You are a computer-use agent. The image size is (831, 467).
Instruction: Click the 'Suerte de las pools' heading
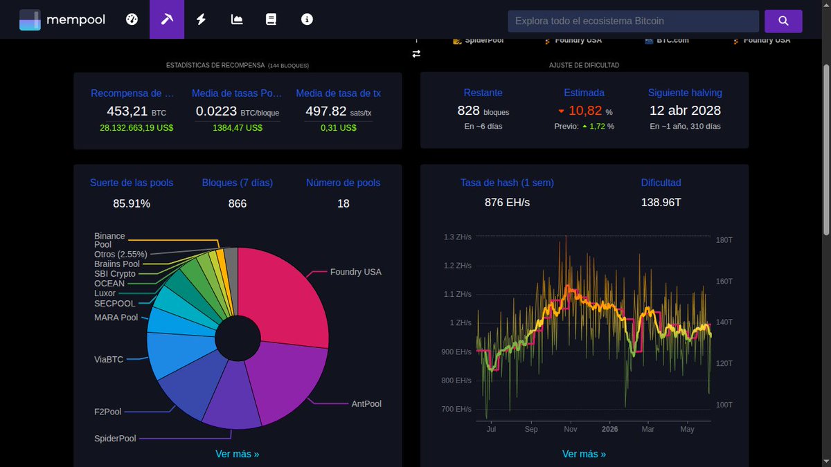[132, 183]
